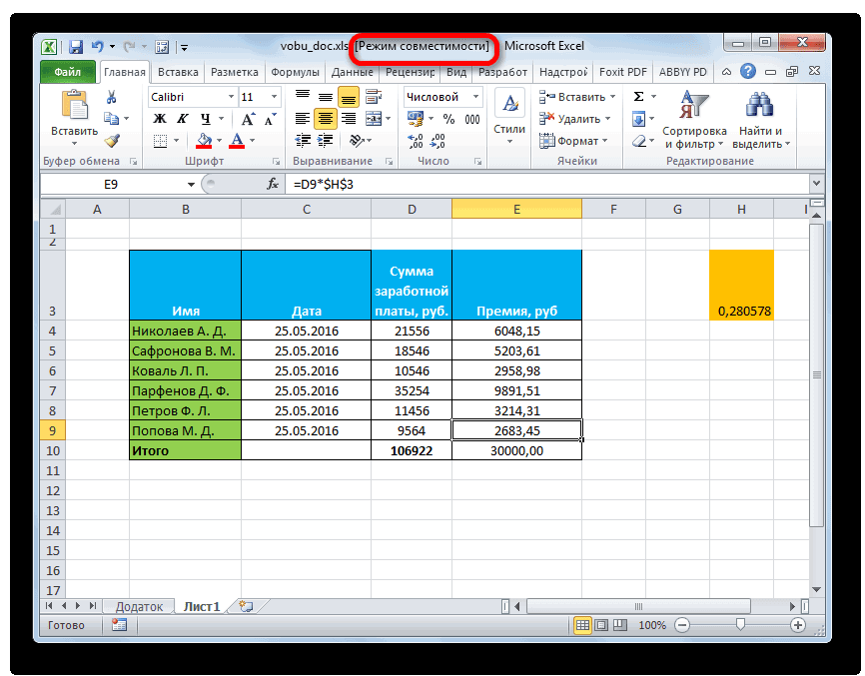Apply percent style to the cell
Image resolution: width=865 pixels, height=676 pixels.
[430, 119]
